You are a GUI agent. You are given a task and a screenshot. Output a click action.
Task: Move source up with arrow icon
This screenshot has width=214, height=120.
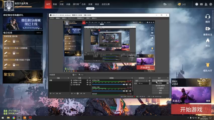[x=81, y=94]
